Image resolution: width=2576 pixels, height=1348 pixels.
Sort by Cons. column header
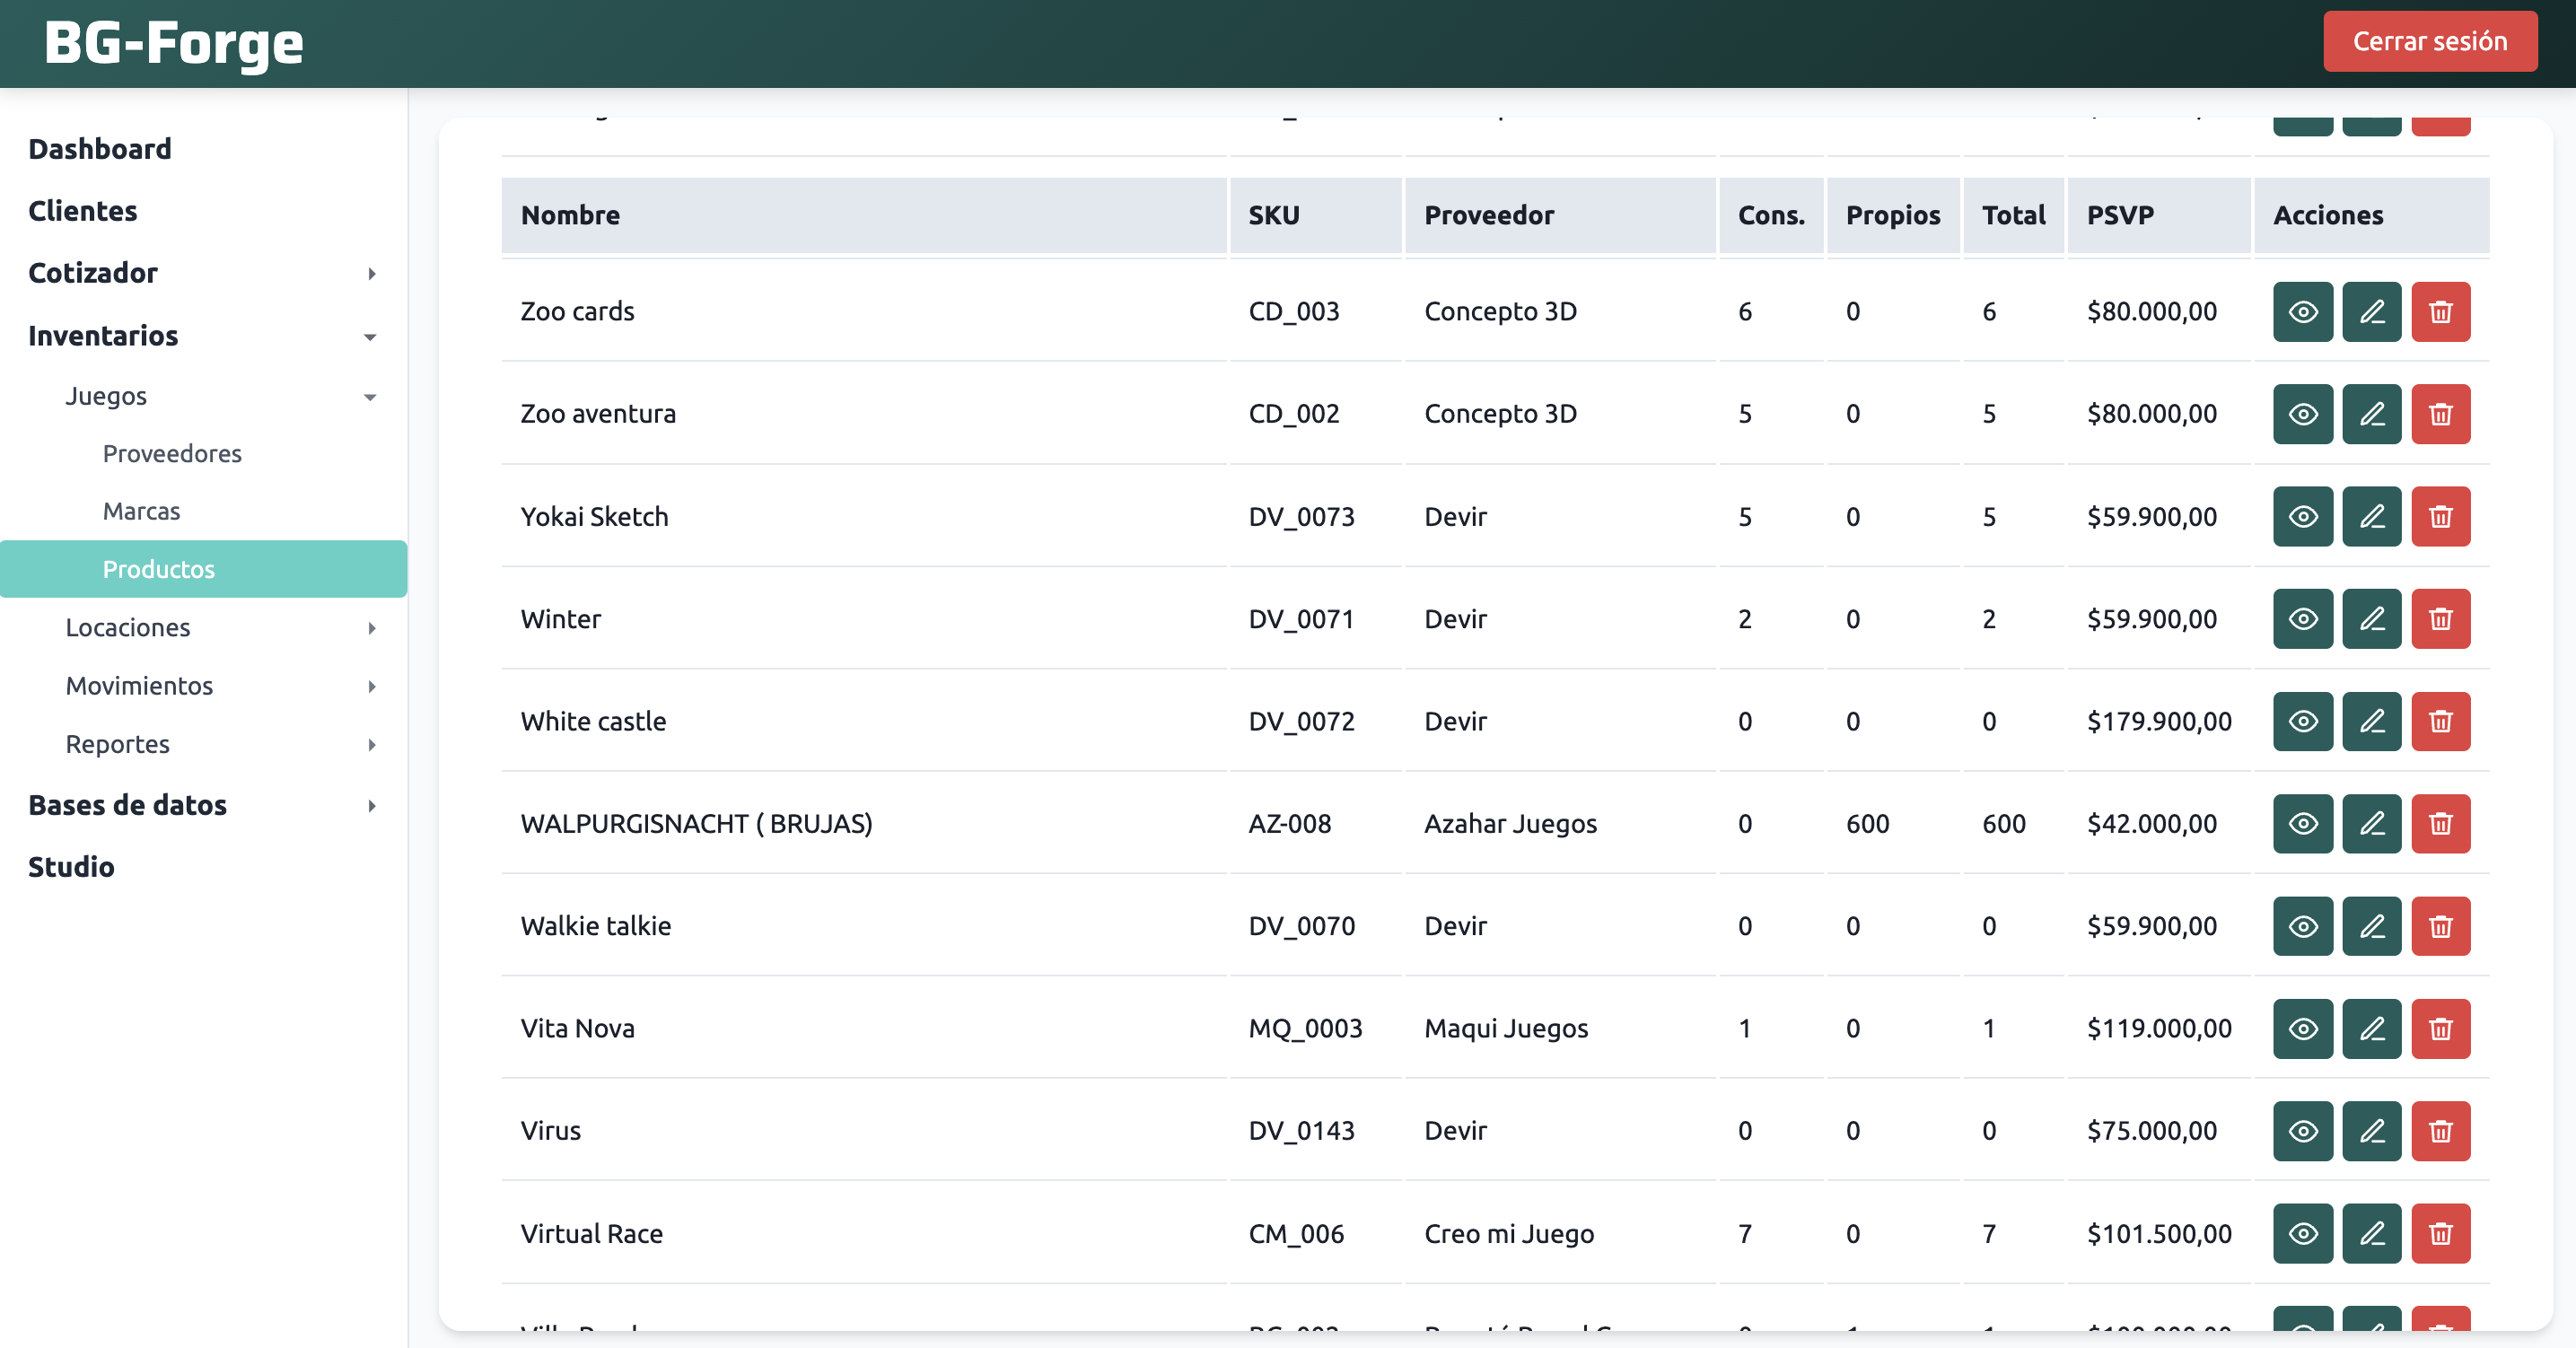(1771, 215)
